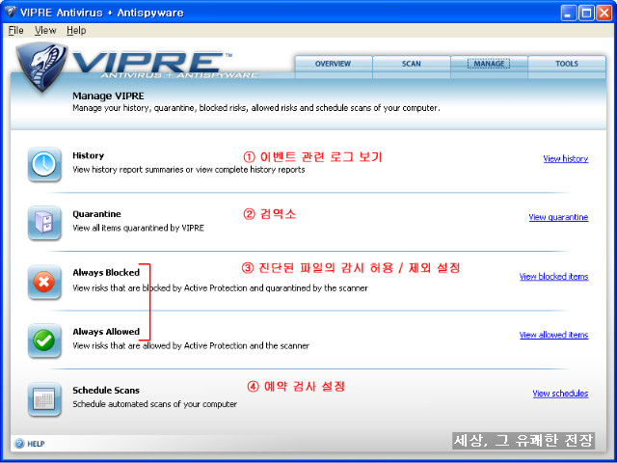Click the blue help question mark icon
The image size is (617, 463).
point(19,444)
